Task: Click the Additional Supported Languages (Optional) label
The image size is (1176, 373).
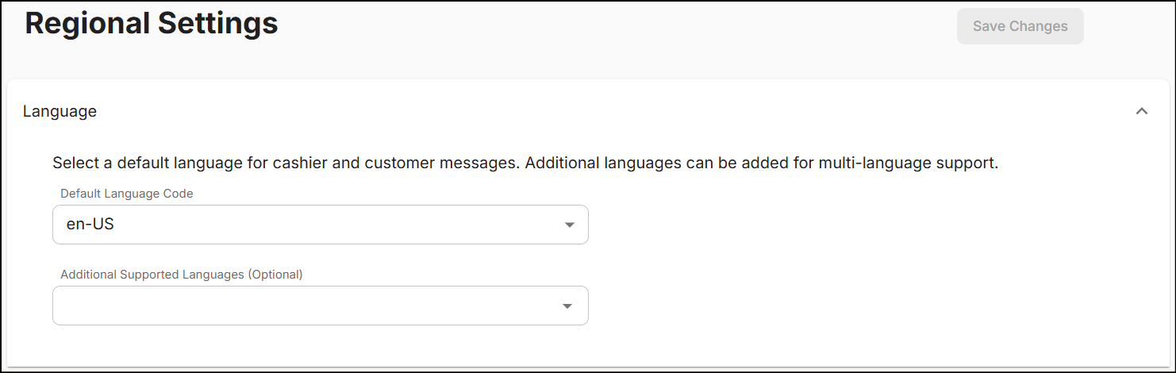Action: click(182, 275)
